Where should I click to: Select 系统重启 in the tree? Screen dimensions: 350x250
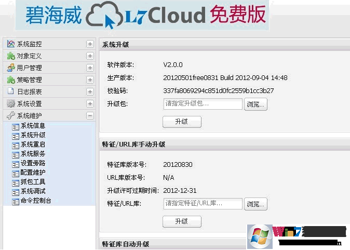(33, 144)
